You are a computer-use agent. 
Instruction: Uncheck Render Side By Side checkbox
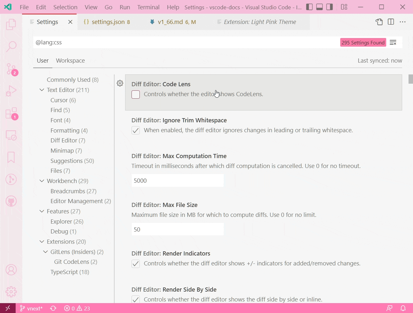[x=136, y=300]
